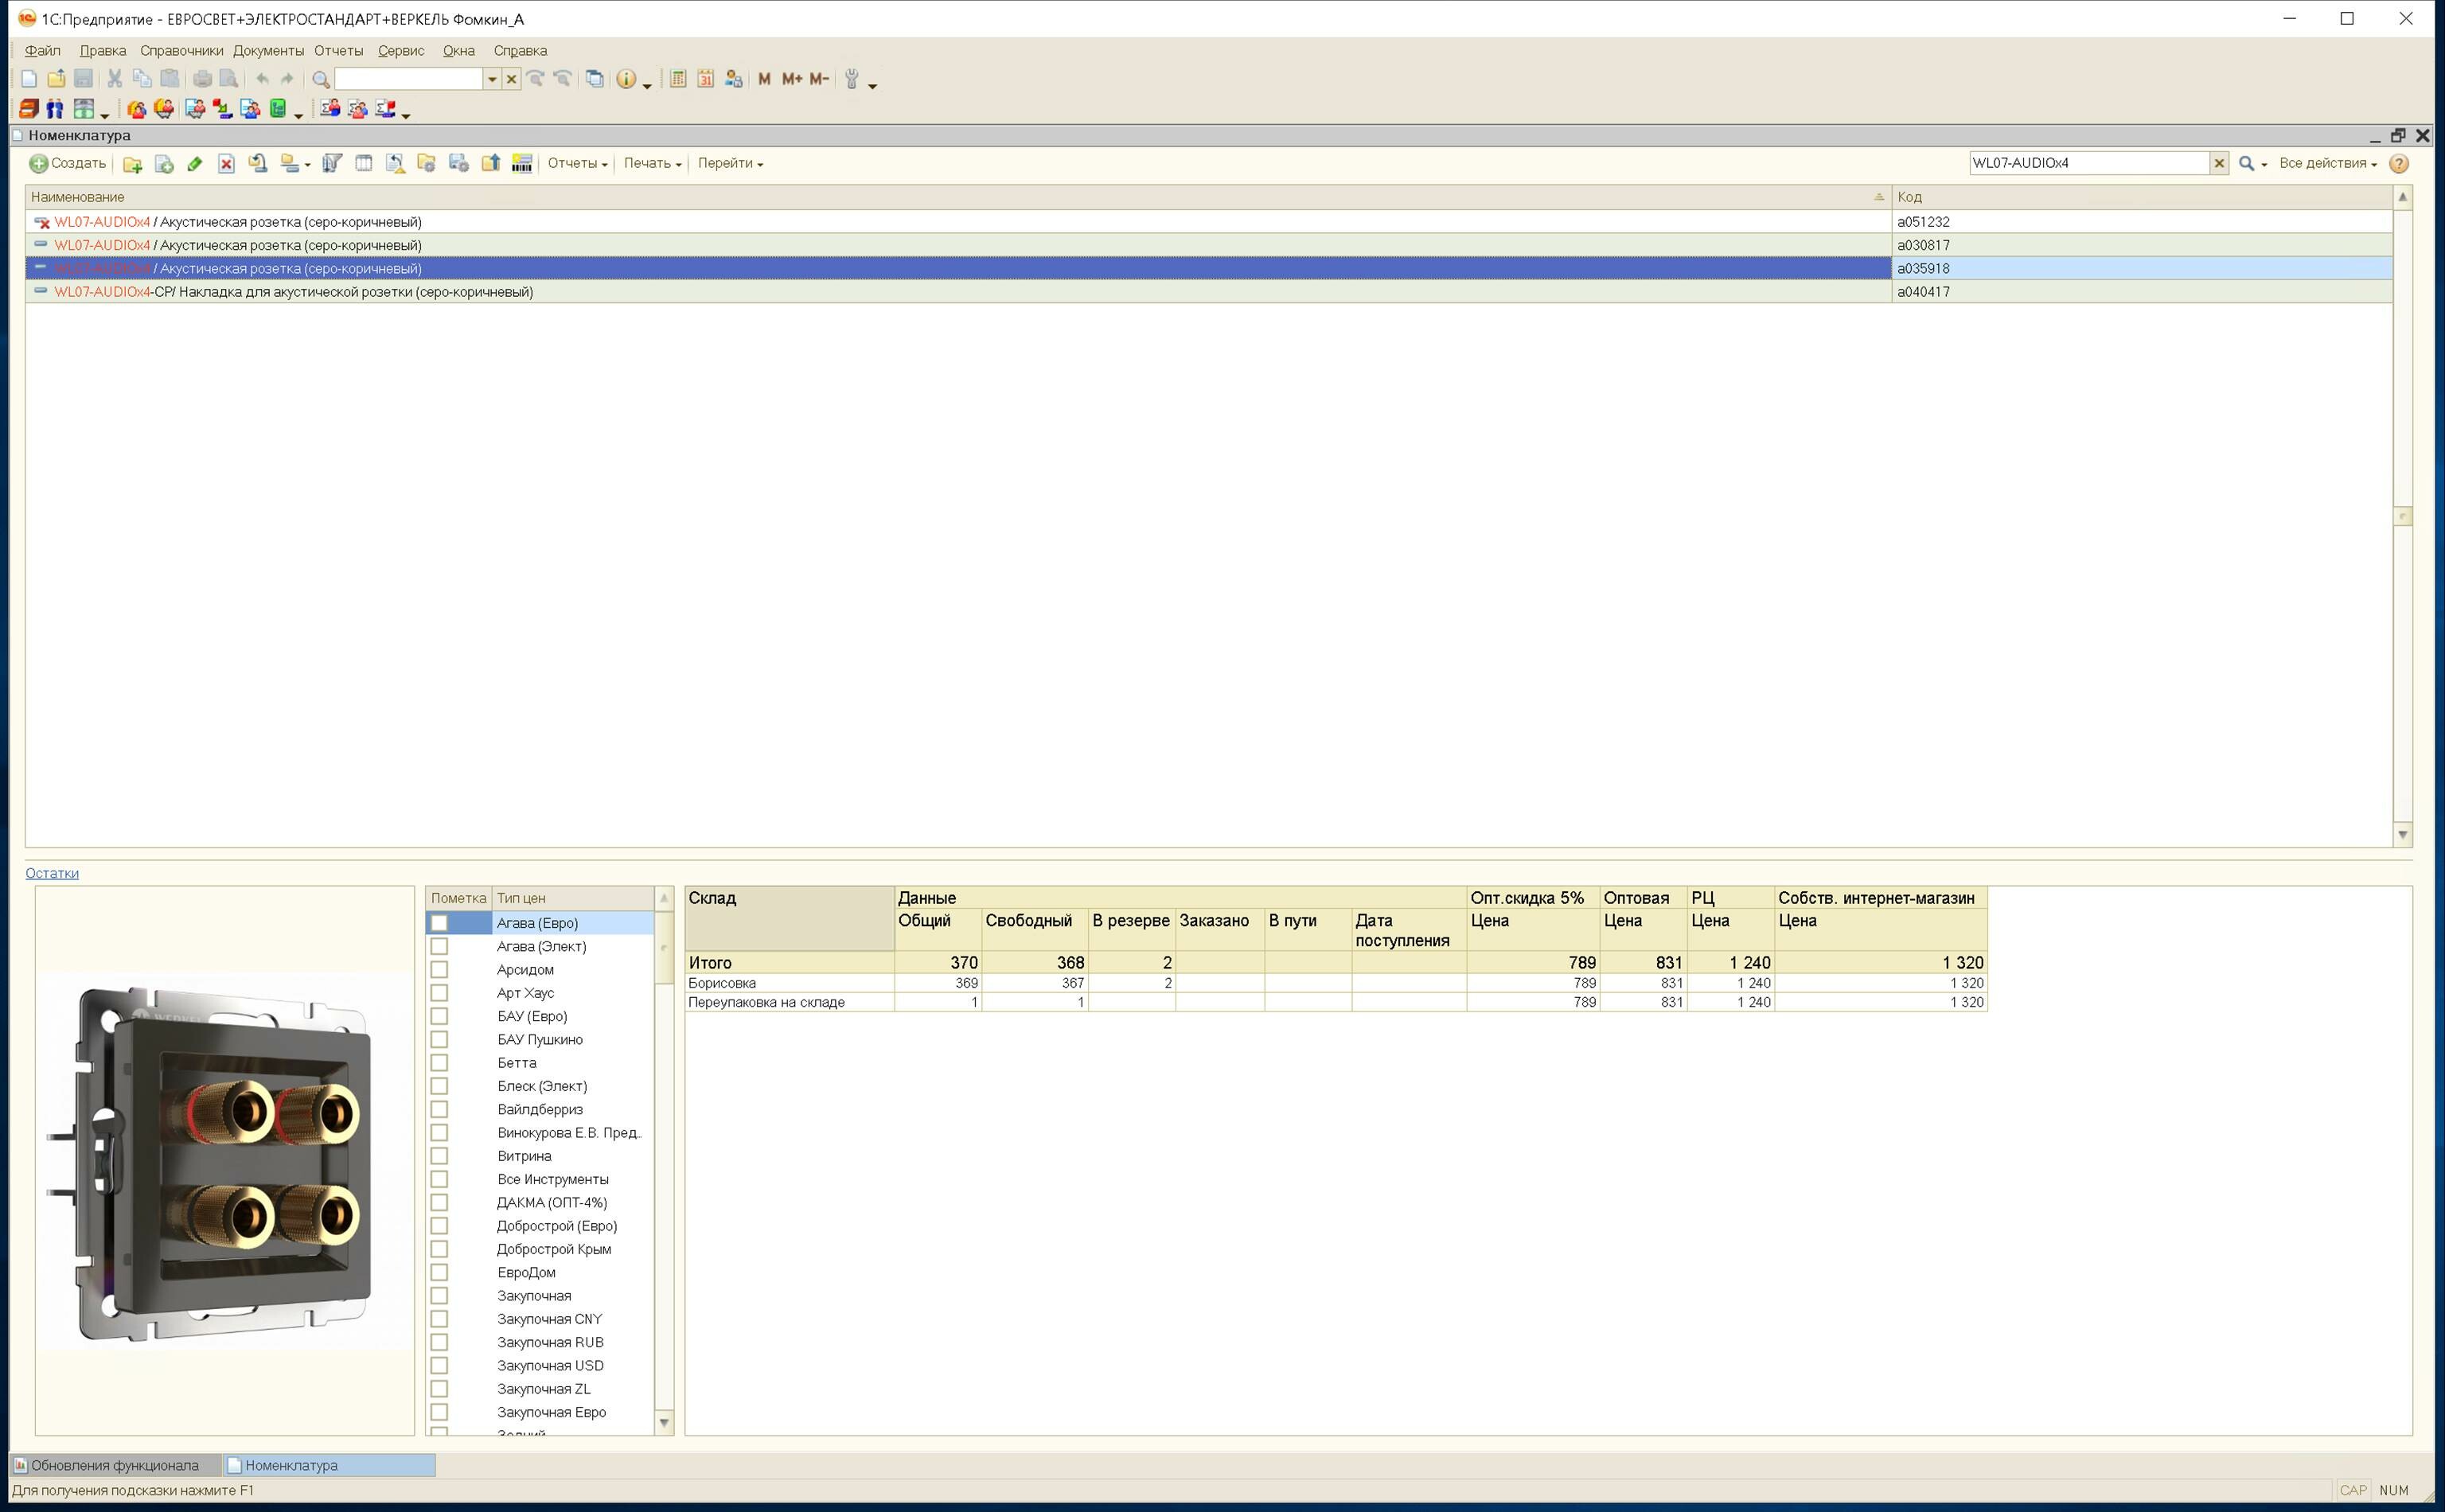Click the Наименование column header

point(958,197)
